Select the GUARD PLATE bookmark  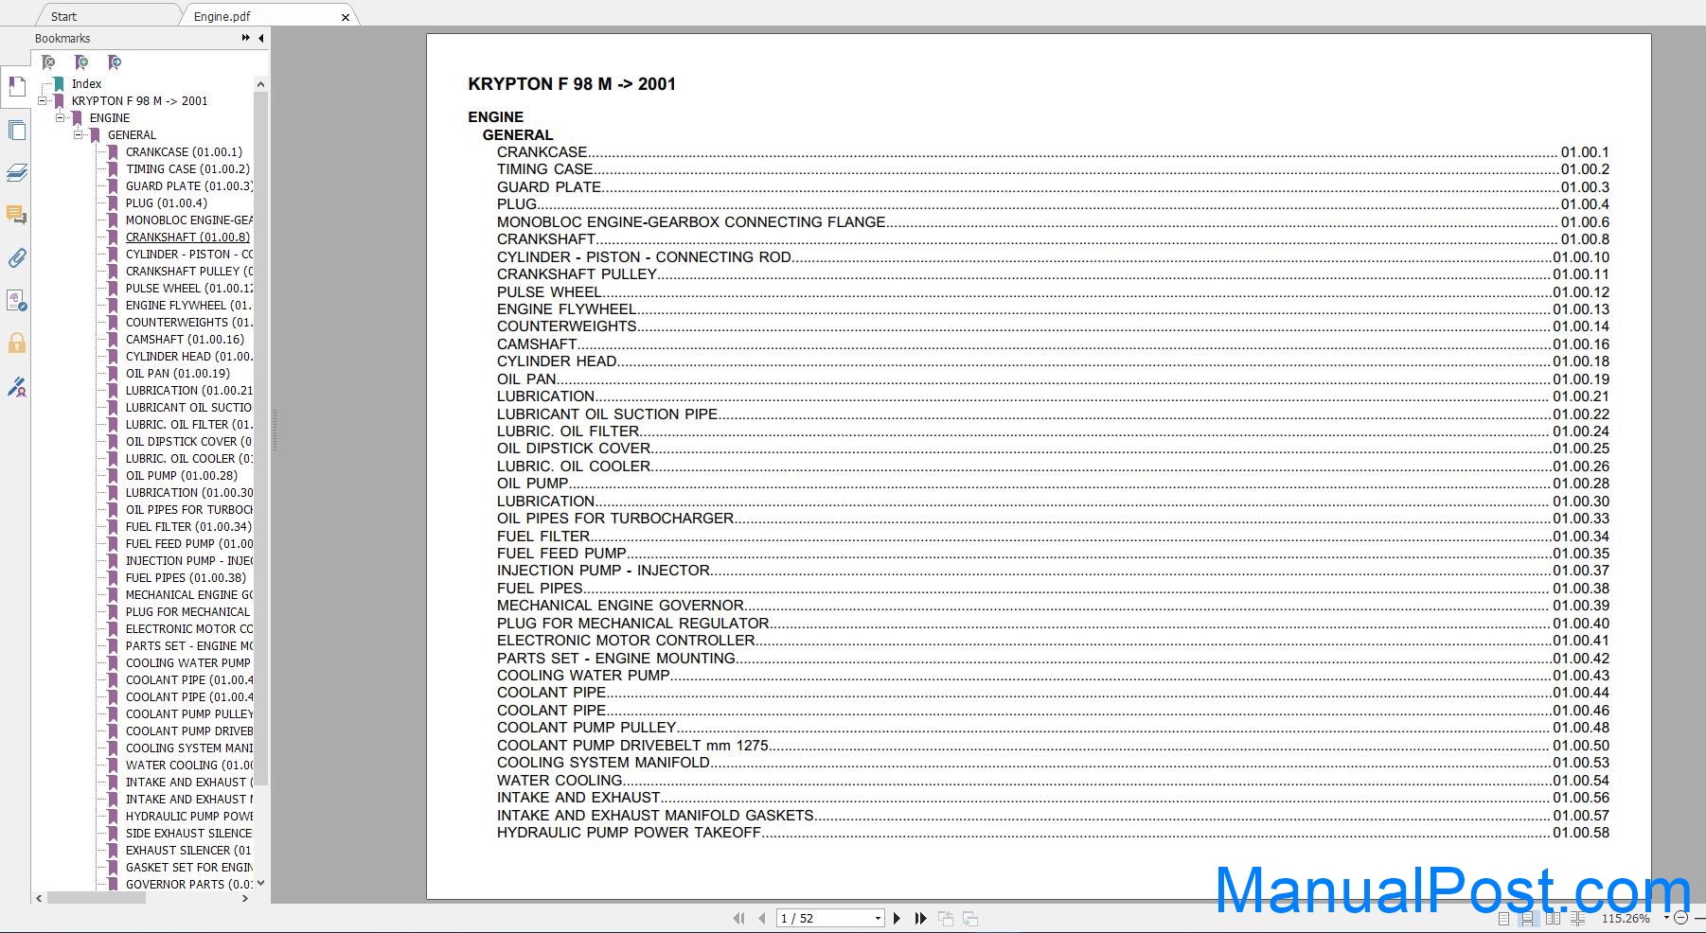pyautogui.click(x=188, y=185)
